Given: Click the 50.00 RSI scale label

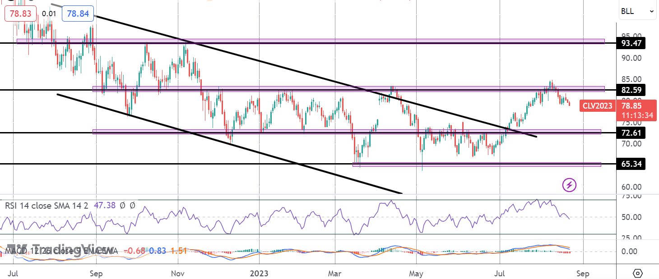Looking at the screenshot, I should tap(631, 217).
